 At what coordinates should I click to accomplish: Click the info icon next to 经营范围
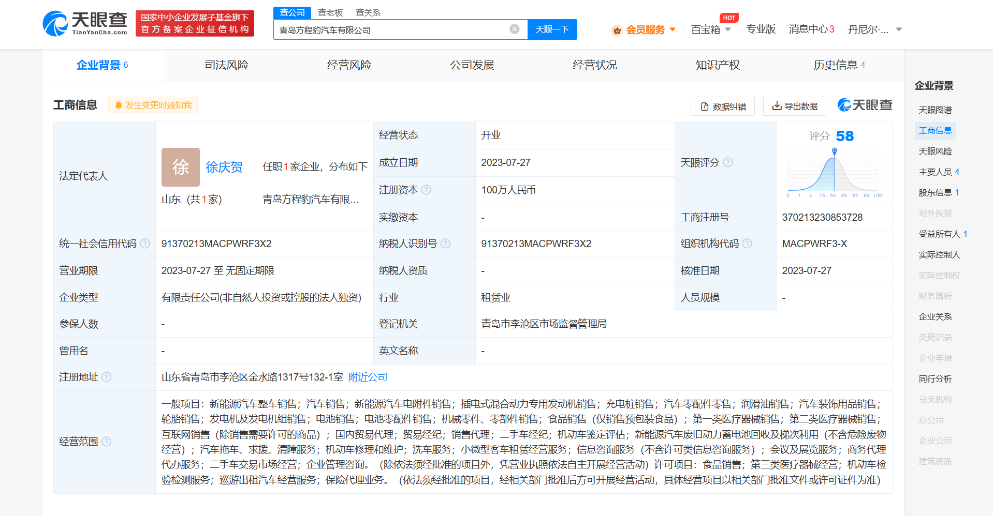tap(107, 442)
